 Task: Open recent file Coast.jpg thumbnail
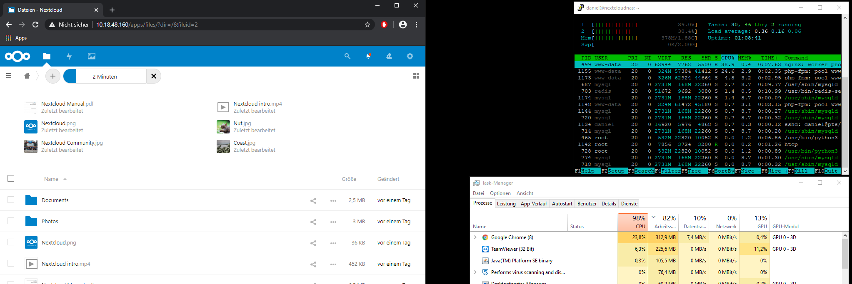coord(223,146)
